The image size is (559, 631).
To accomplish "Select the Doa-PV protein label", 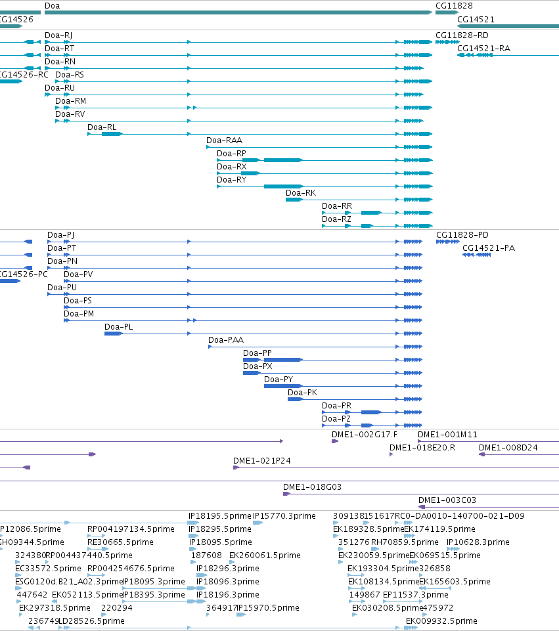I will tap(78, 274).
